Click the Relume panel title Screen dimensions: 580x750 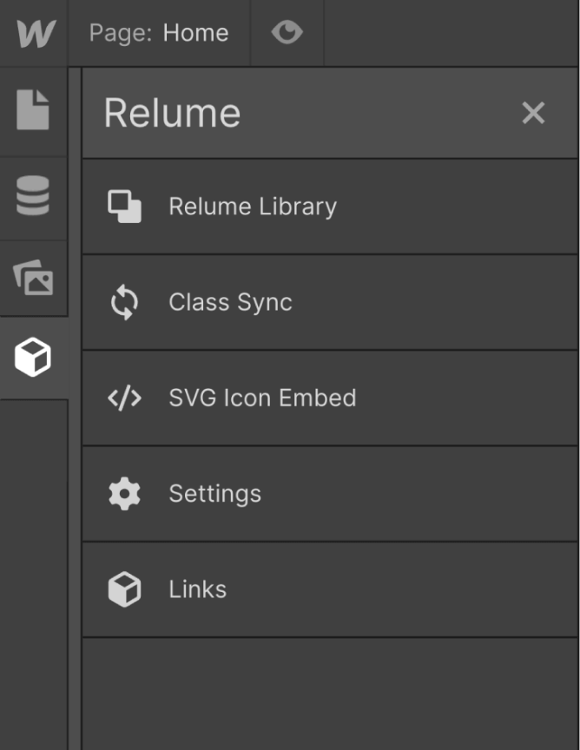click(171, 112)
